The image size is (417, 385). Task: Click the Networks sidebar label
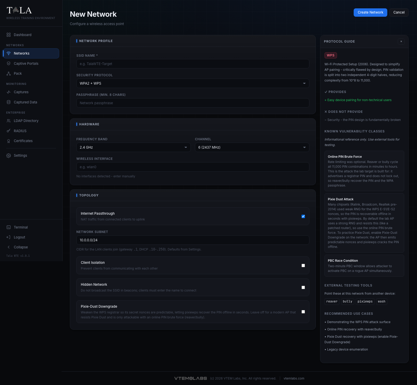pyautogui.click(x=22, y=53)
